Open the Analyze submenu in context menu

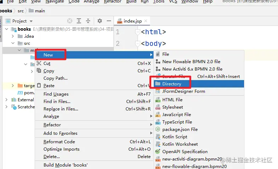click(x=94, y=116)
